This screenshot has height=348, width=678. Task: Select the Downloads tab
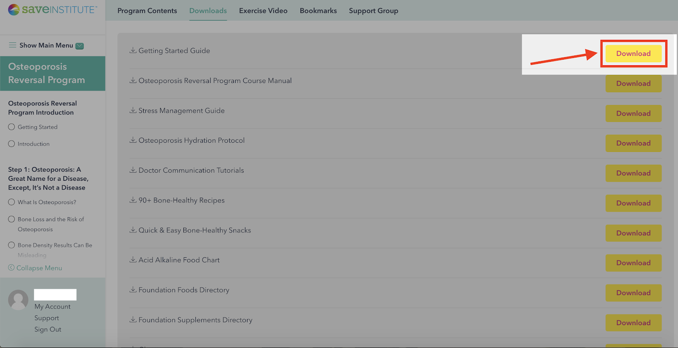coord(208,11)
